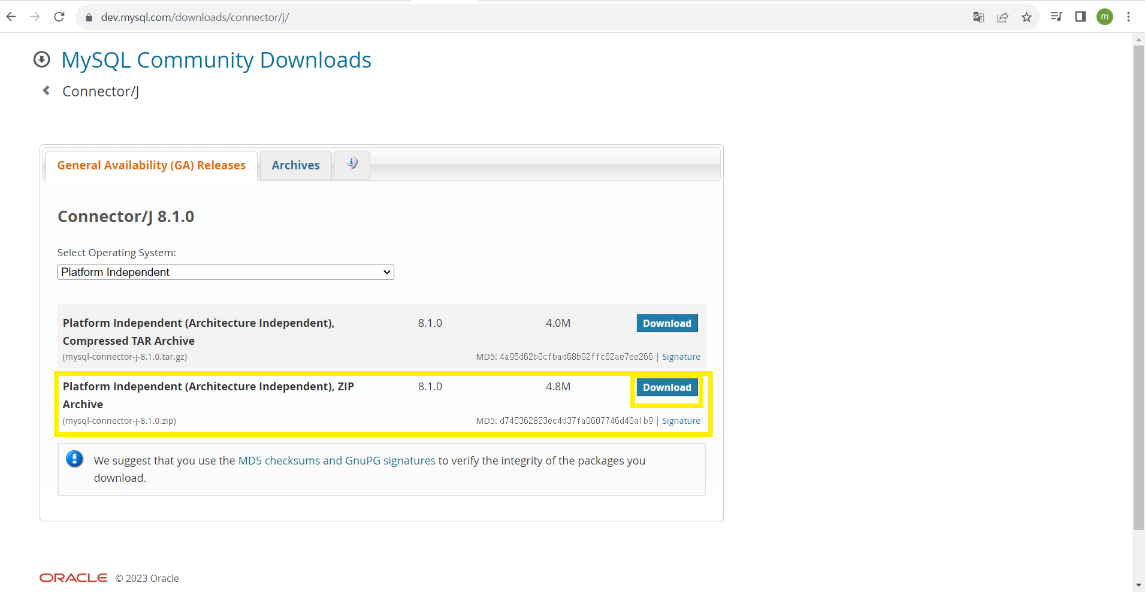The width and height of the screenshot is (1145, 592).
Task: View site security lock info
Action: click(89, 17)
